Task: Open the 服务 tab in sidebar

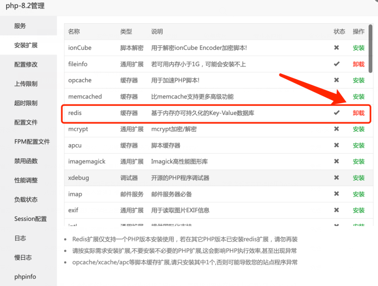Action: 20,26
